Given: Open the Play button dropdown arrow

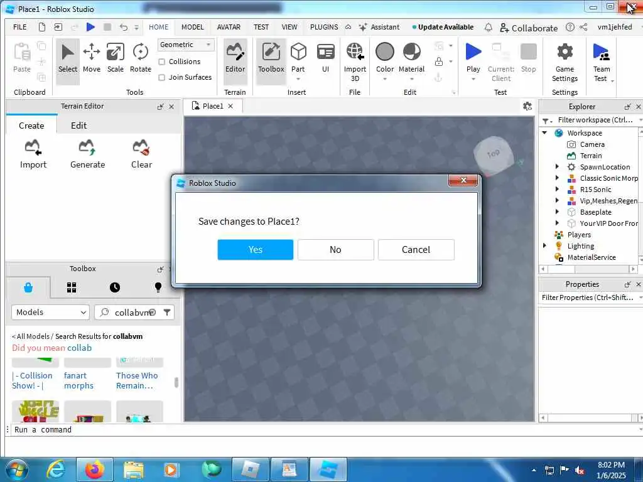Looking at the screenshot, I should 473,79.
